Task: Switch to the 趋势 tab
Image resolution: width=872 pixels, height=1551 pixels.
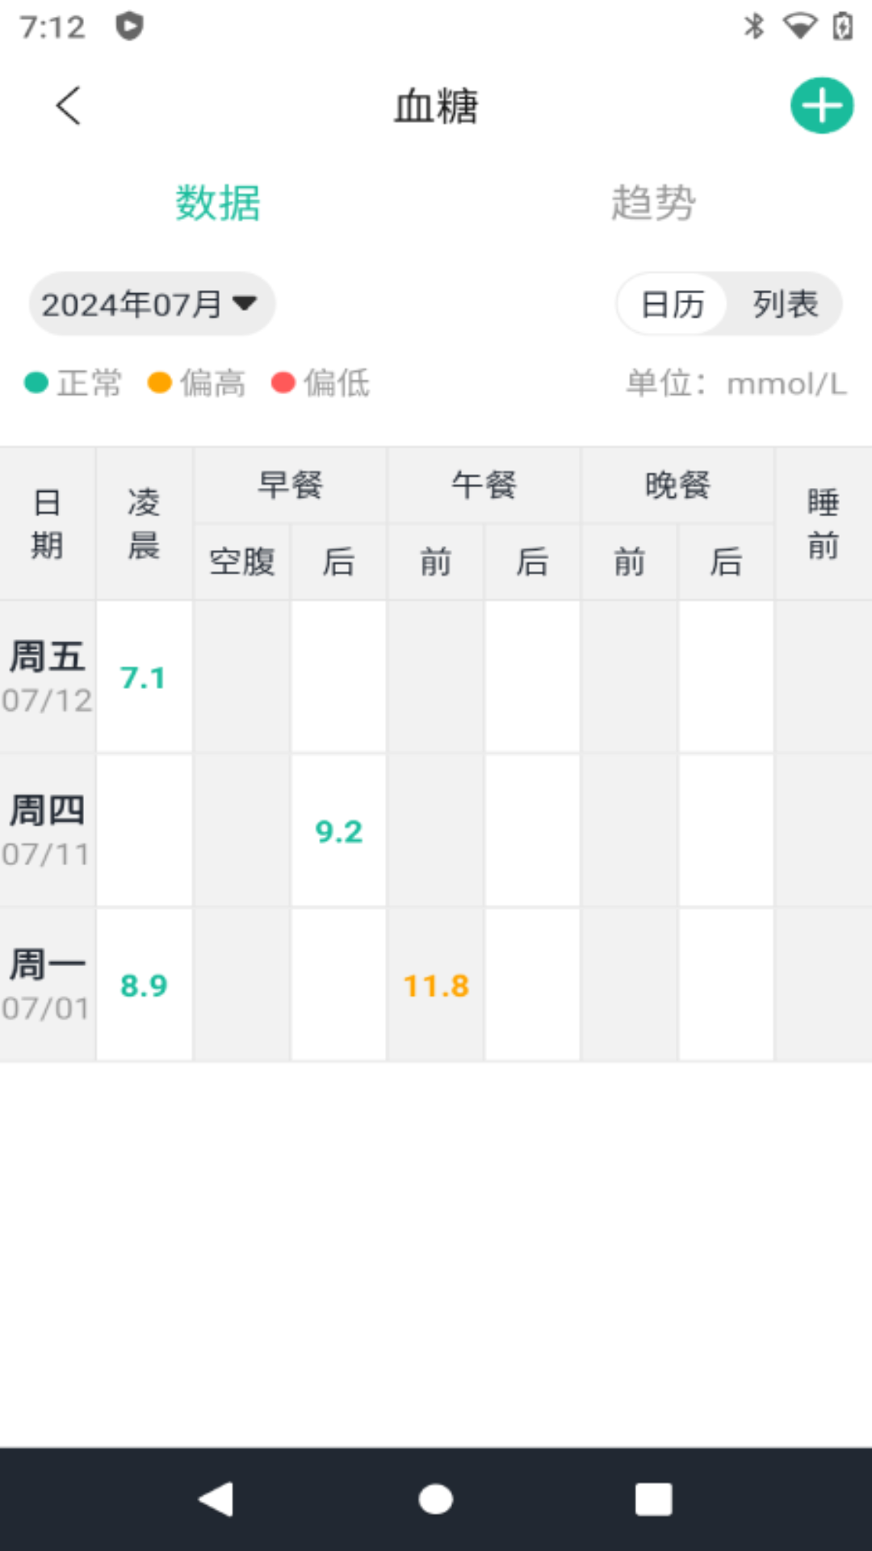Action: (x=653, y=203)
